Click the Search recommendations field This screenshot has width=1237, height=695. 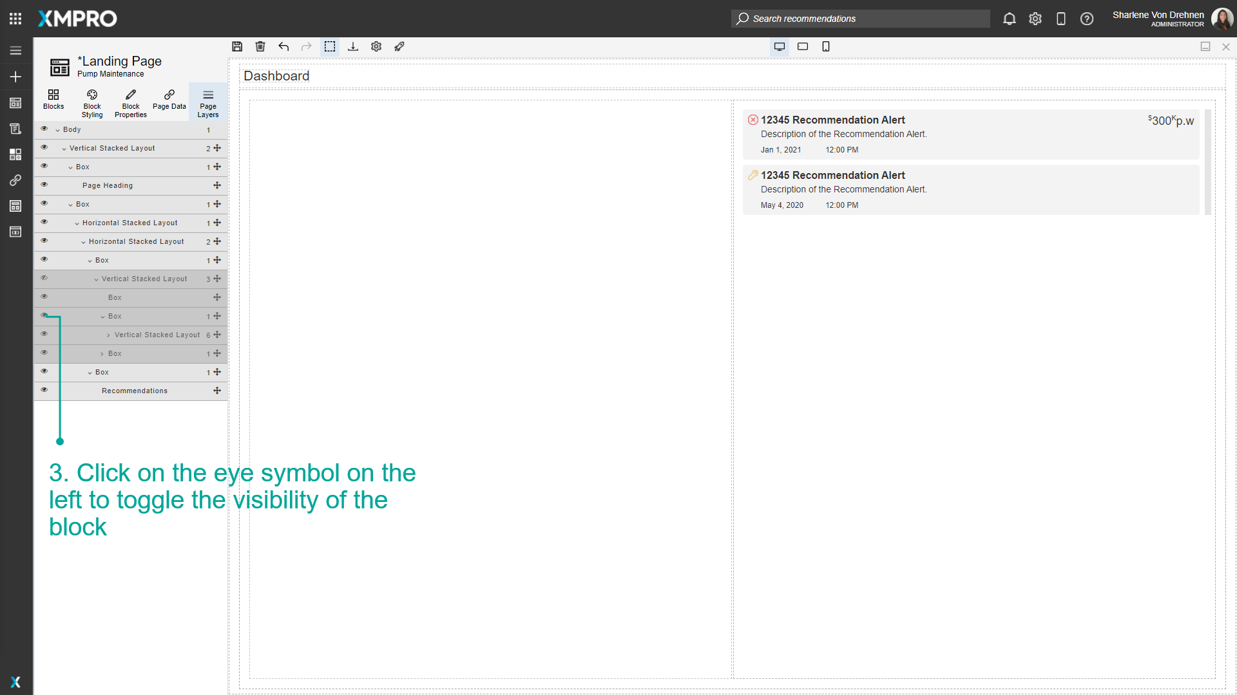coord(860,19)
